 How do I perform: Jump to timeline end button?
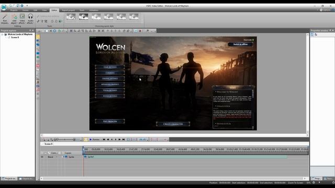point(124,139)
